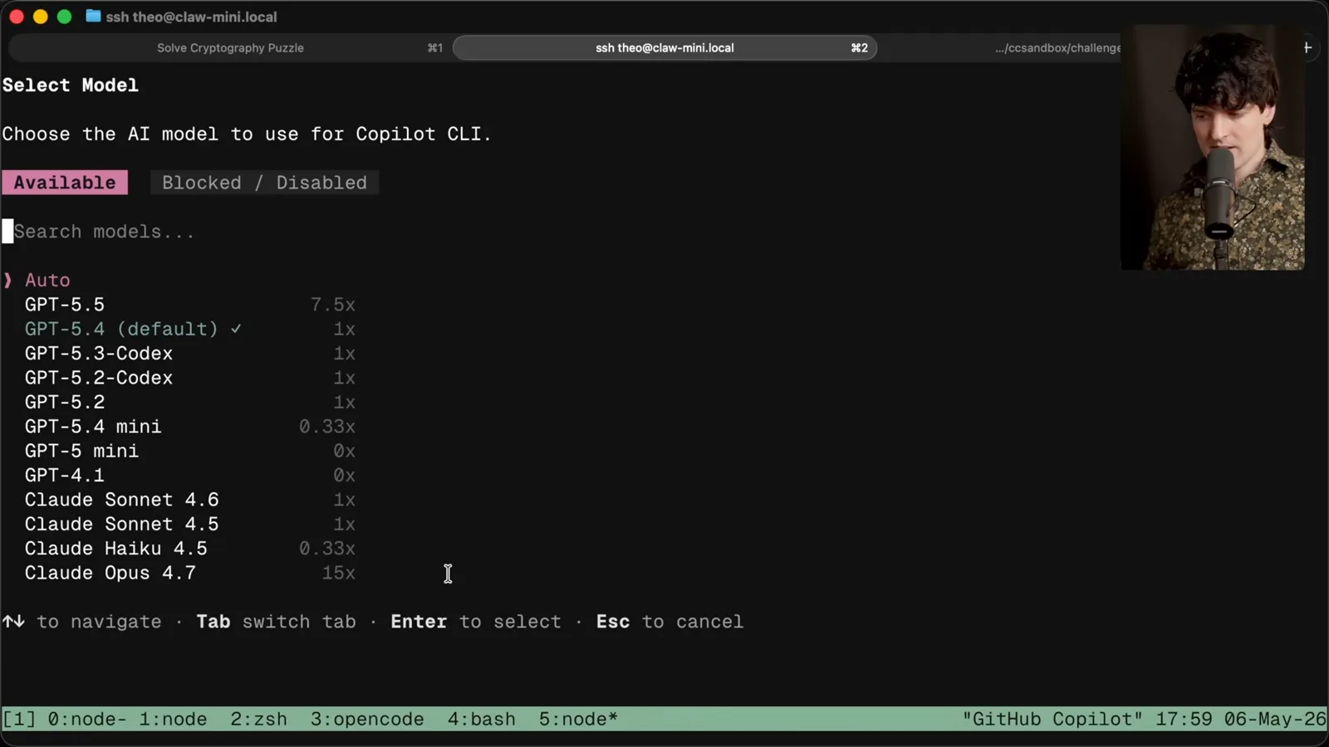Switch to the 'ssh theo@claw-mini.local' tab
1329x747 pixels.
tap(664, 48)
